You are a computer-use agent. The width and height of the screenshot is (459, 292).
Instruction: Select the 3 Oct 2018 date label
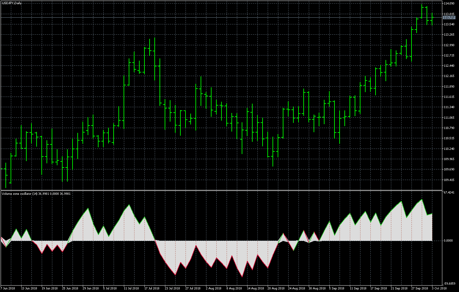pos(439,288)
